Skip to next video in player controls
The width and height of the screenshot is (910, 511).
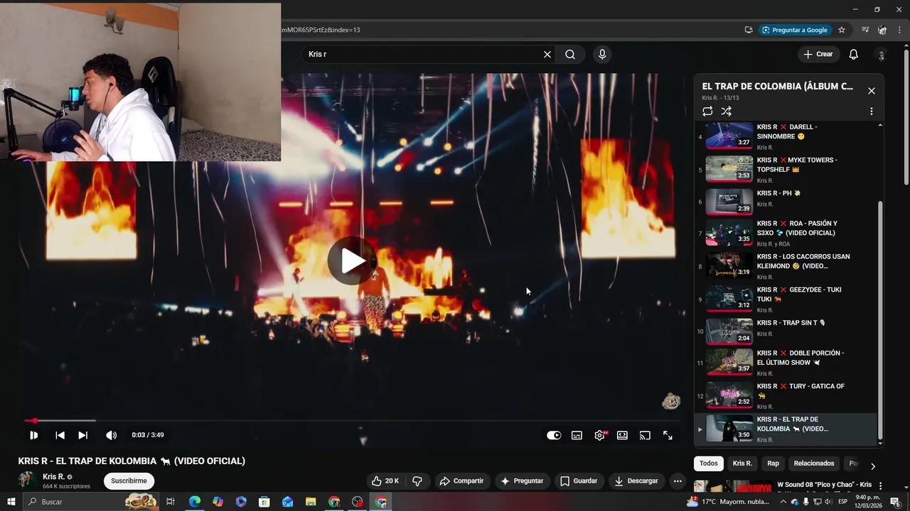click(x=82, y=435)
